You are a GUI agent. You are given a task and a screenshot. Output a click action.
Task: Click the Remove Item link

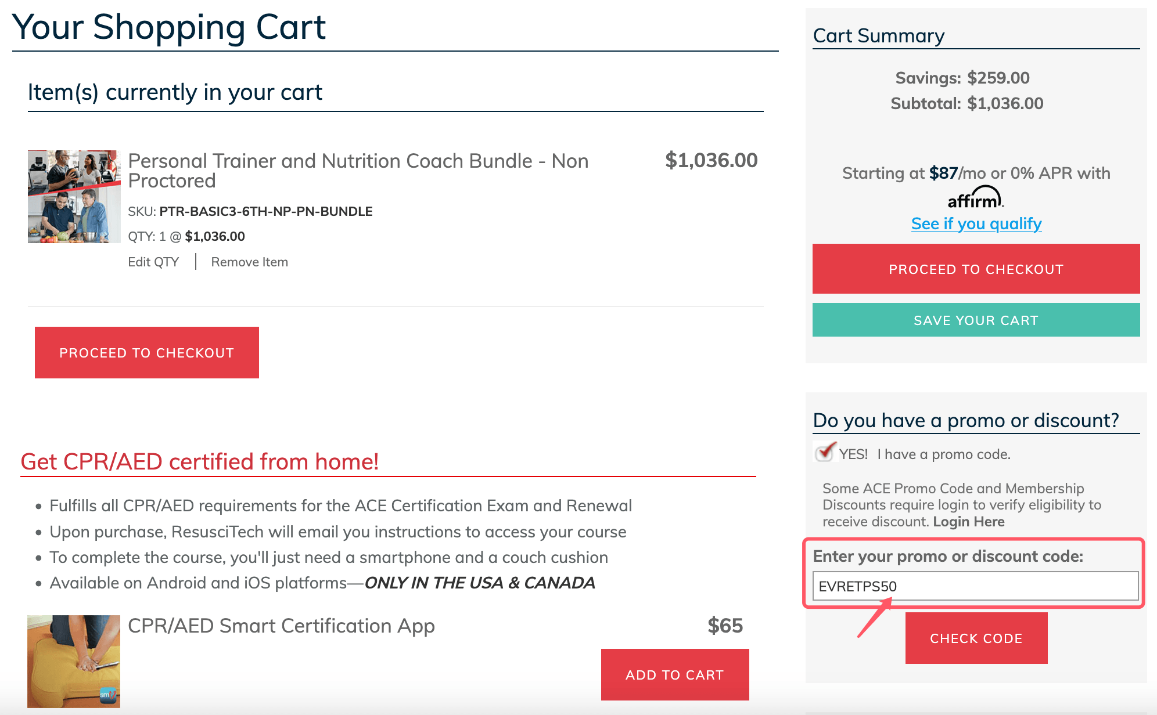pyautogui.click(x=250, y=262)
